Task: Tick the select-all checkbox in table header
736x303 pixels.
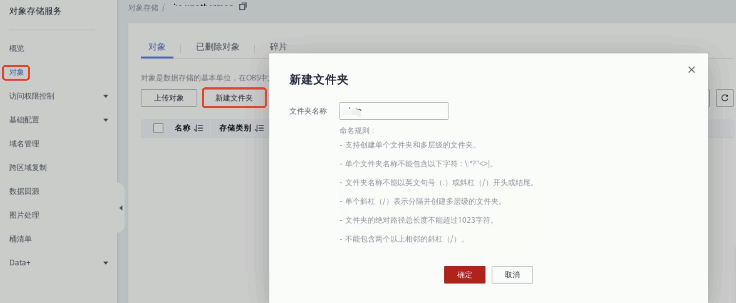Action: (x=158, y=128)
